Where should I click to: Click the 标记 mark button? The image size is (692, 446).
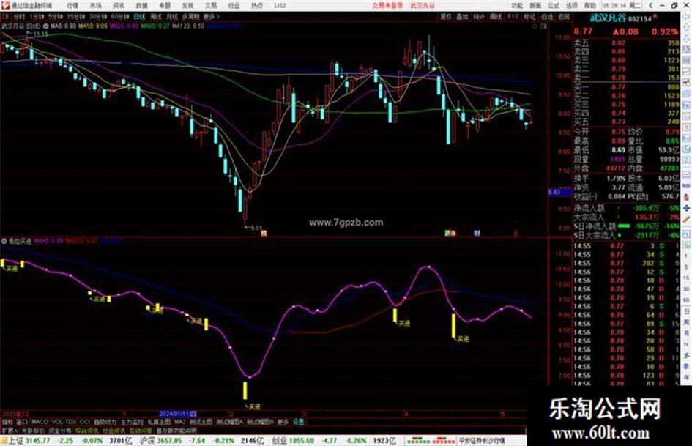coord(529,17)
